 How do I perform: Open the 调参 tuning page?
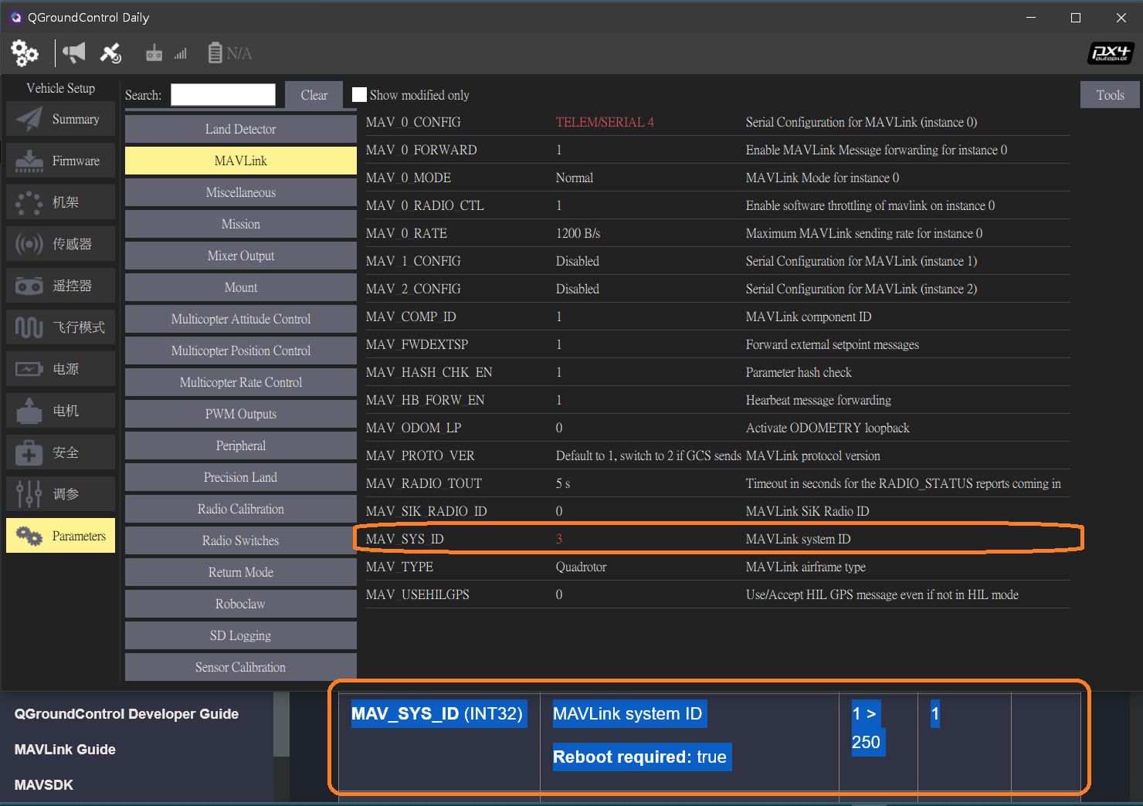click(60, 494)
